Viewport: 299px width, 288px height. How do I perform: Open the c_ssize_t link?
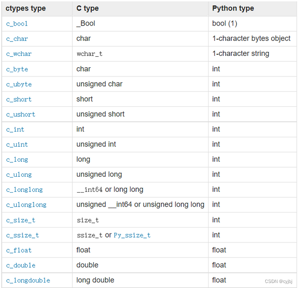(x=23, y=235)
